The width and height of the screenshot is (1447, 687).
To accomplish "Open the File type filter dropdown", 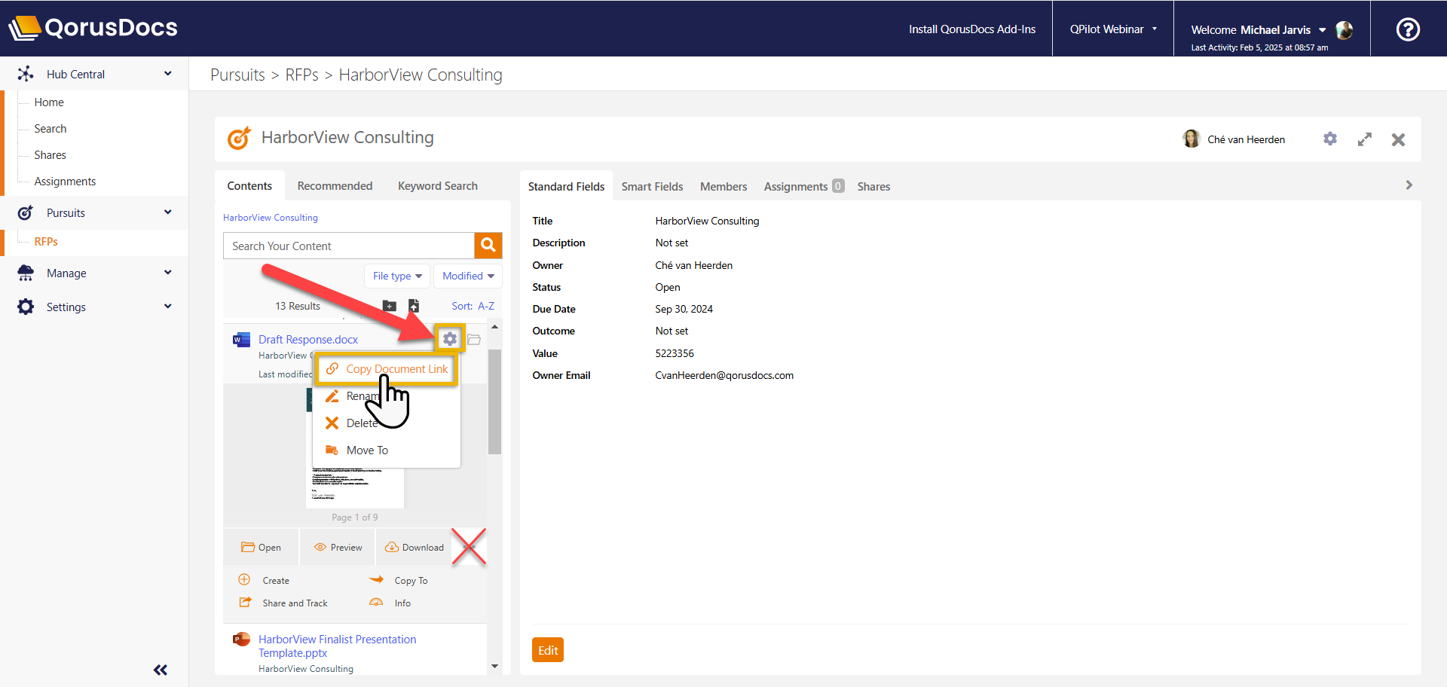I will point(397,276).
